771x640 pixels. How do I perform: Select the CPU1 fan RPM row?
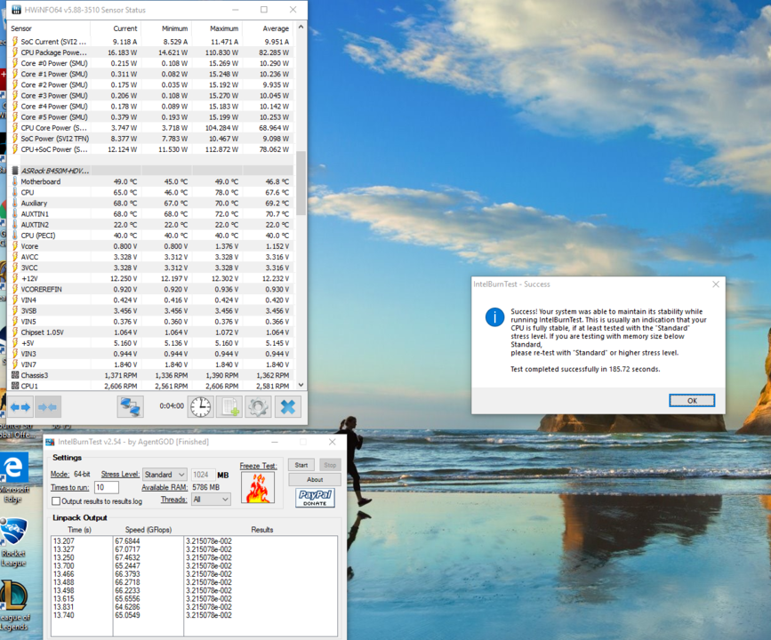[151, 386]
